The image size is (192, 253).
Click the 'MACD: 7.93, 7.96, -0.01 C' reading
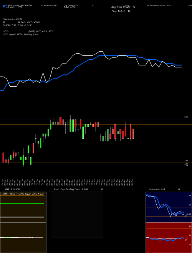coord(17,25)
